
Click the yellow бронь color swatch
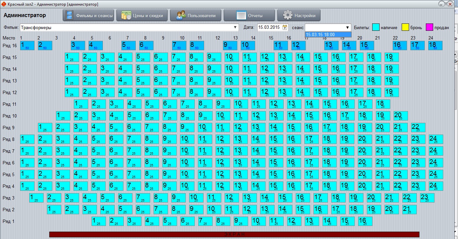tap(405, 27)
